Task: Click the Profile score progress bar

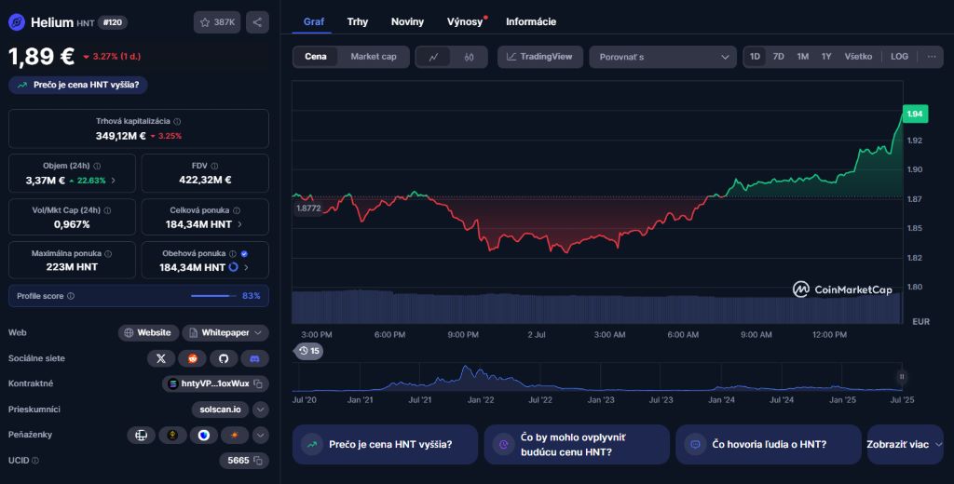Action: tap(213, 296)
